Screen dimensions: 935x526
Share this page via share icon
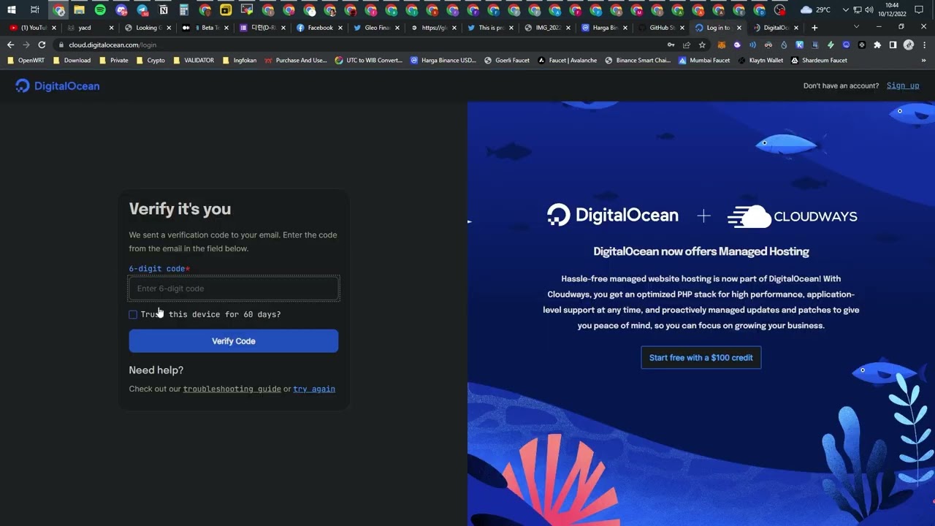(687, 45)
